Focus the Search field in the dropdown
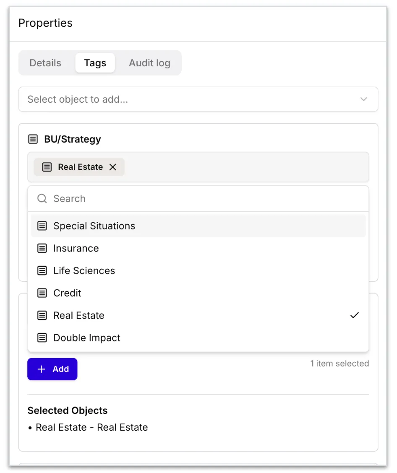 (198, 198)
